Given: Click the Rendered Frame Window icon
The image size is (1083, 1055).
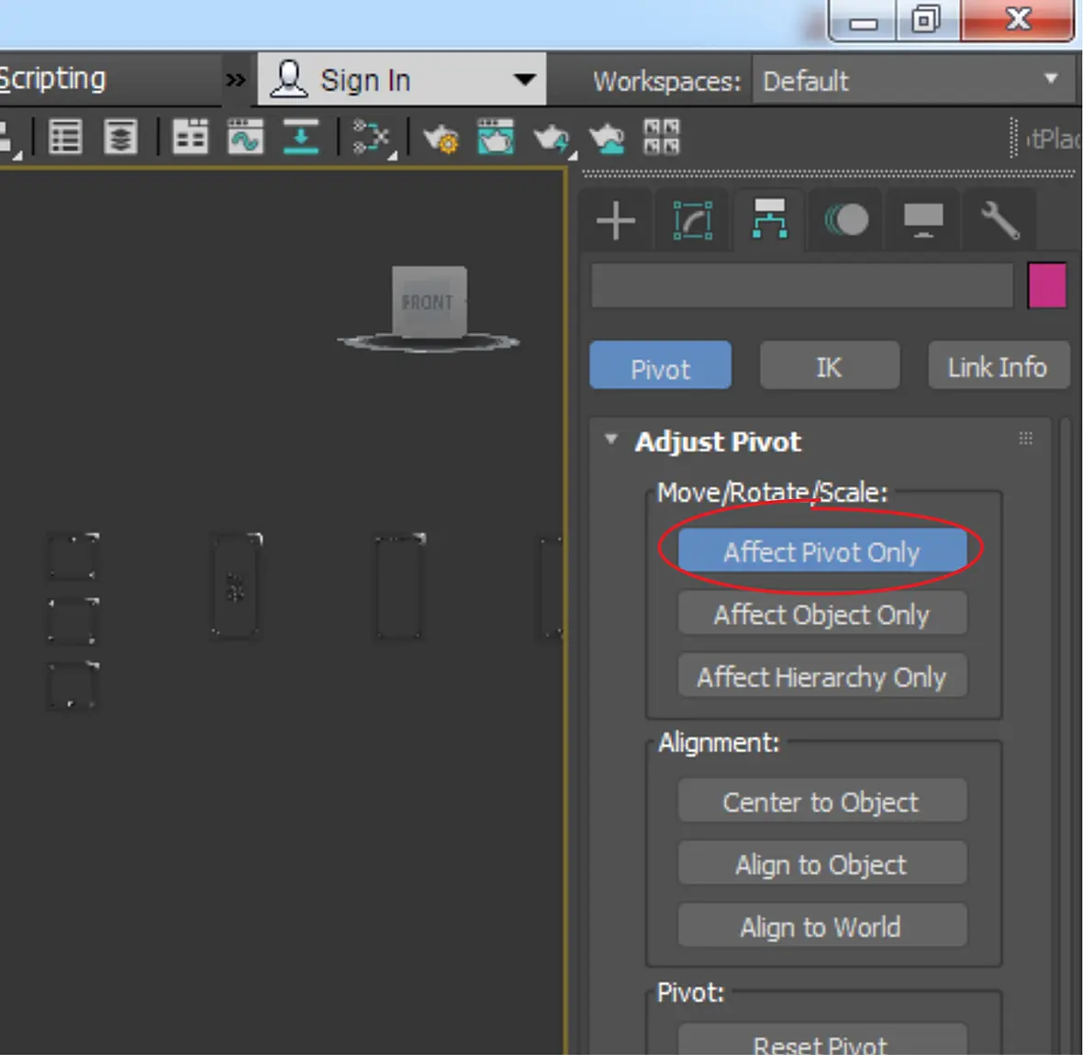Looking at the screenshot, I should pos(496,137).
